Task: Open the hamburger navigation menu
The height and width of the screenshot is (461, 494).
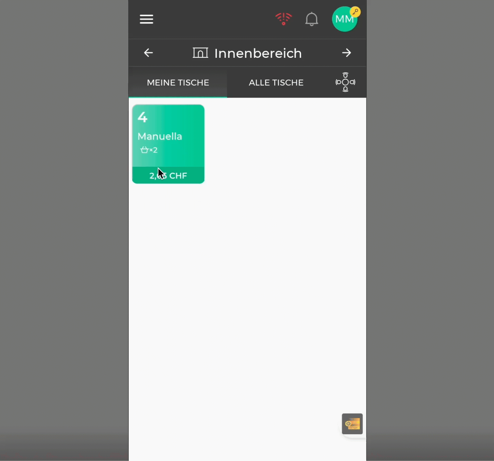Action: pos(146,19)
